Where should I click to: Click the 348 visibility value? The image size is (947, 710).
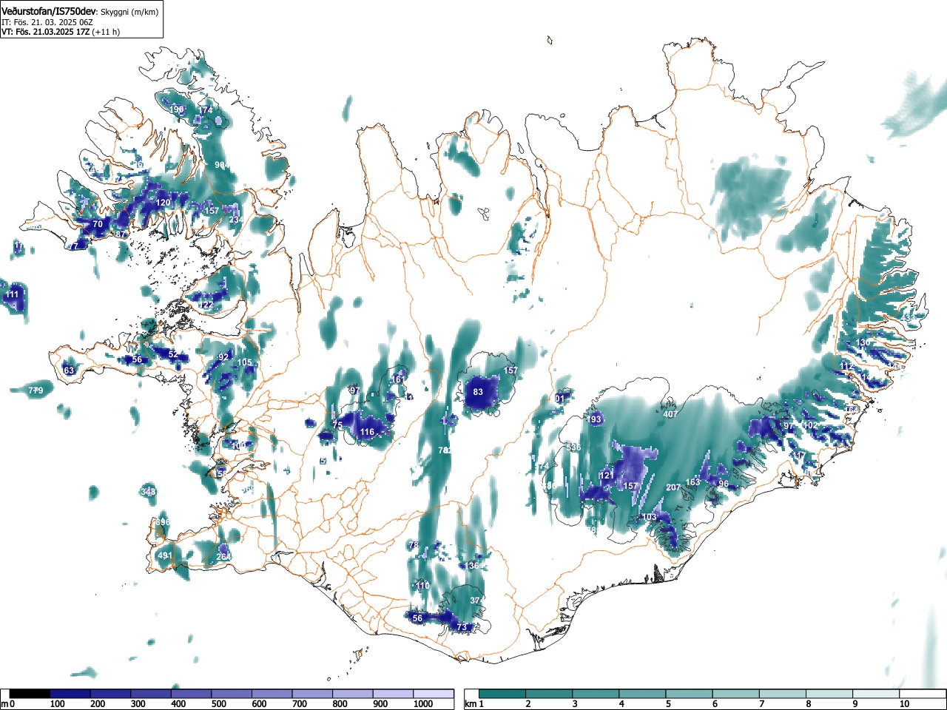[149, 492]
